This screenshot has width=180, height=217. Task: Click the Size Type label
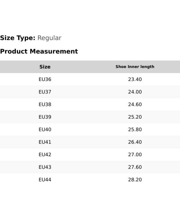[18, 38]
